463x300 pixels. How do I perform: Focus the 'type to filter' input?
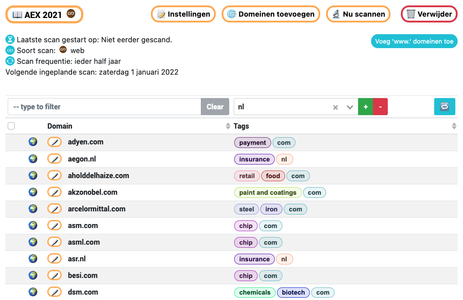point(104,107)
